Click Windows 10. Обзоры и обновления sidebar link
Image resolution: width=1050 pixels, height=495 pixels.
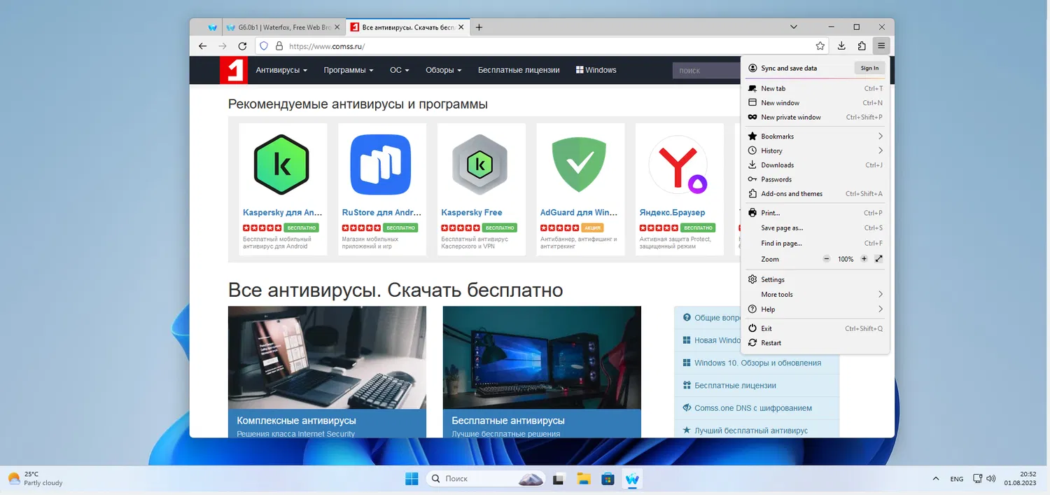[757, 363]
